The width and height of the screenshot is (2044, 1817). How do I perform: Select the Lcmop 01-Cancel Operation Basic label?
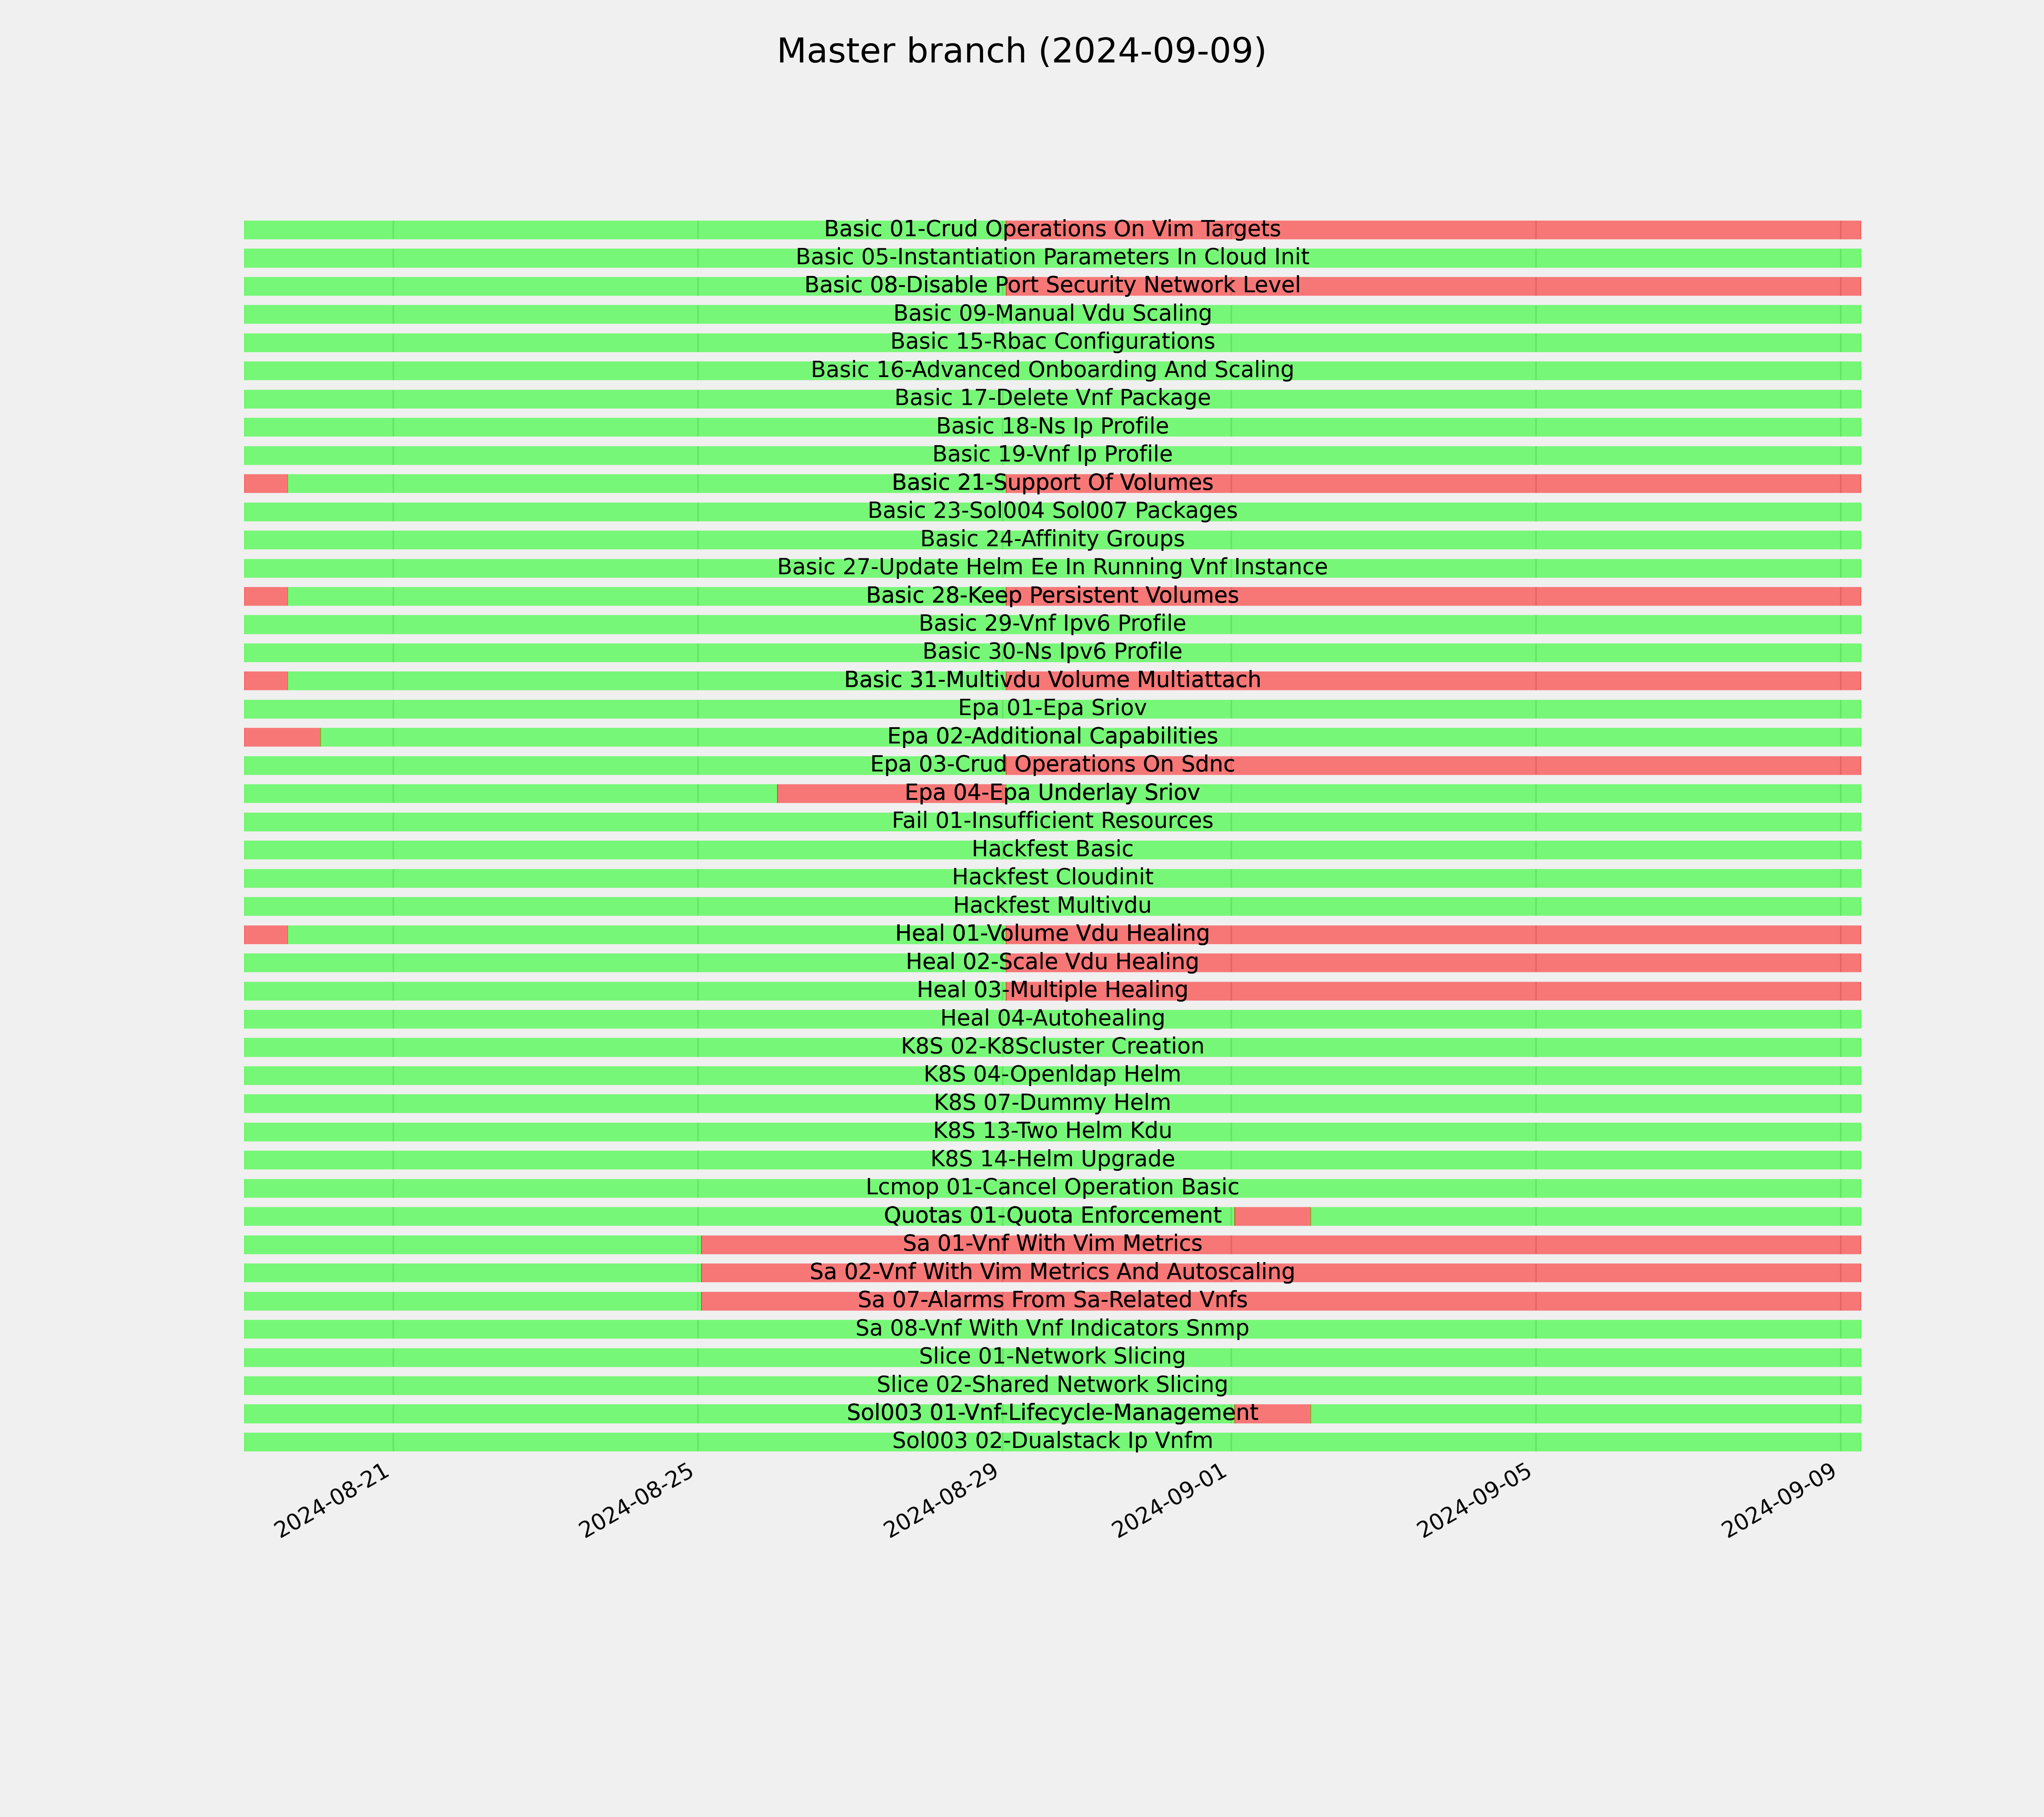pyautogui.click(x=1052, y=1188)
